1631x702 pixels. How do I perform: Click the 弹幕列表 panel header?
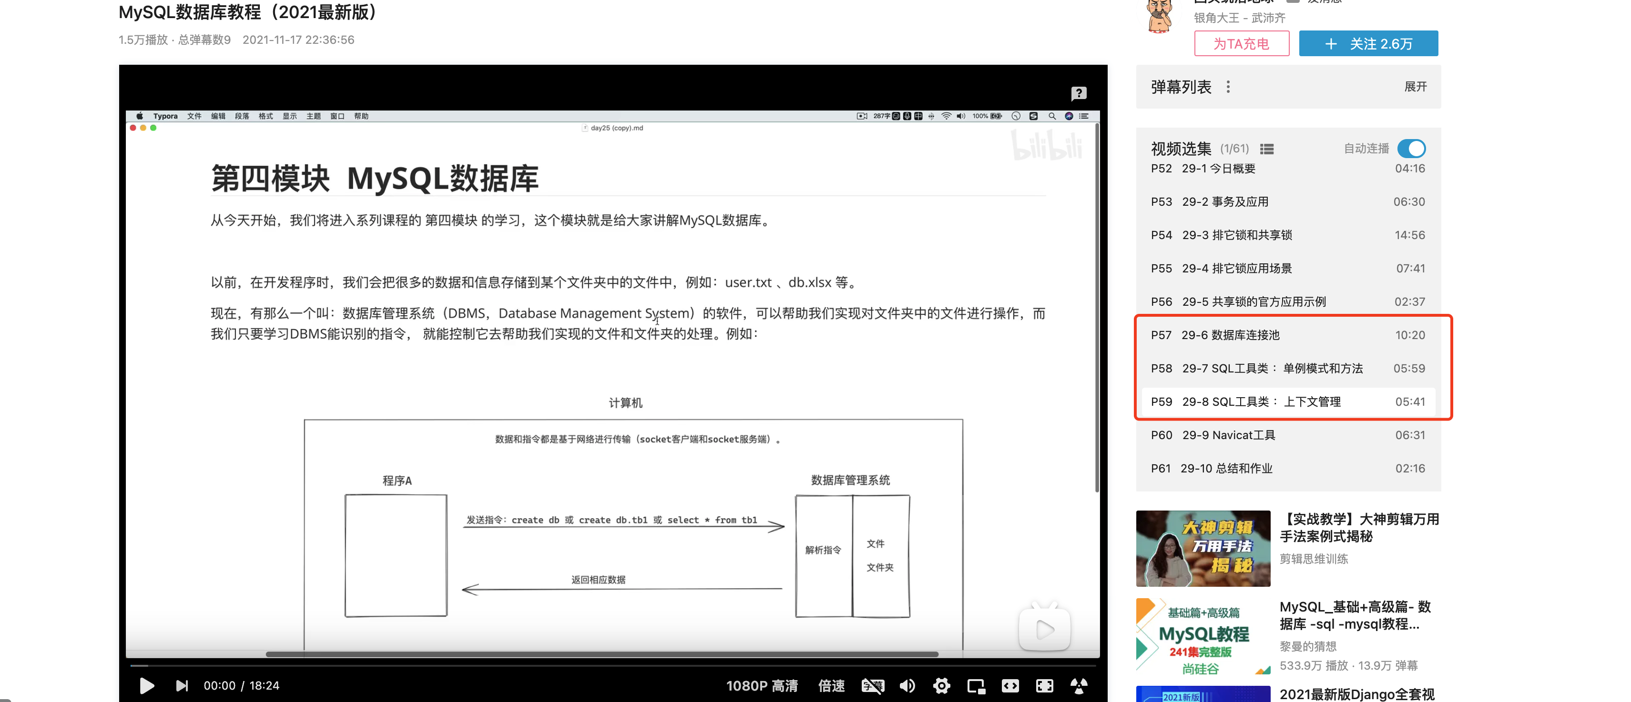tap(1288, 87)
